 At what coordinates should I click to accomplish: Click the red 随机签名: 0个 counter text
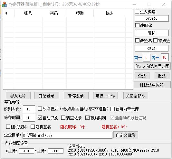click(114, 127)
